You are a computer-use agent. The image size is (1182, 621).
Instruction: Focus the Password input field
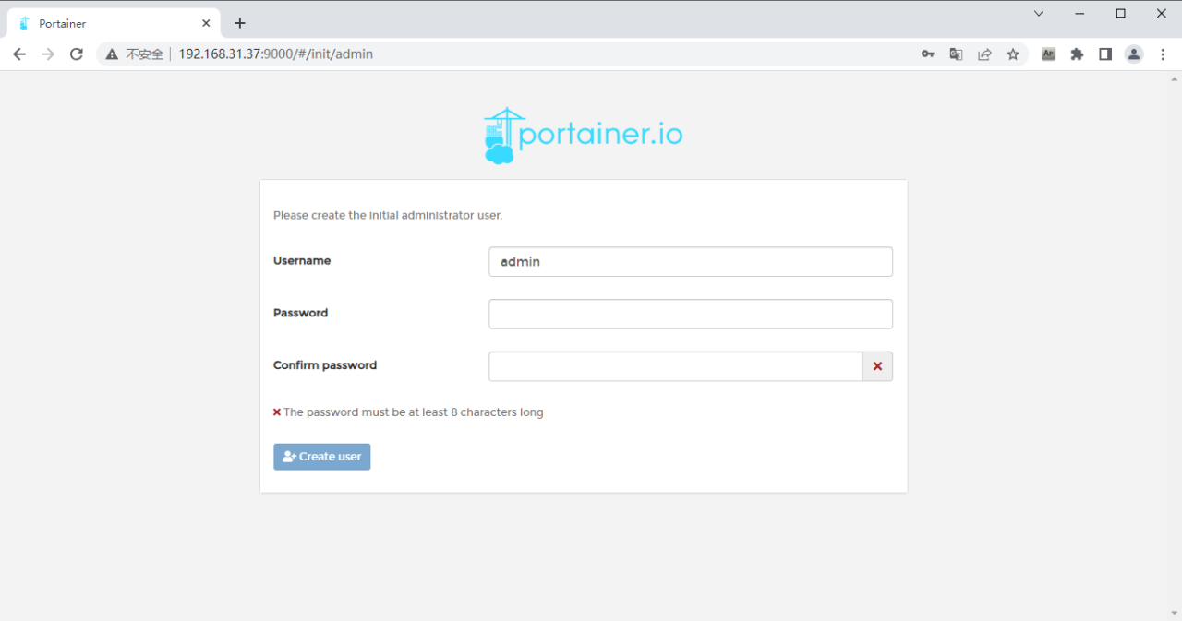[x=690, y=314]
